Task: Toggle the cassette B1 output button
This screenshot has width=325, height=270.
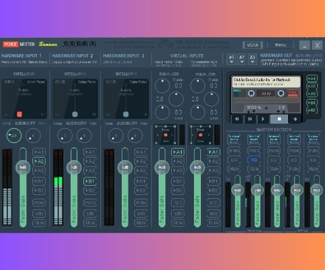Action: [x=312, y=103]
